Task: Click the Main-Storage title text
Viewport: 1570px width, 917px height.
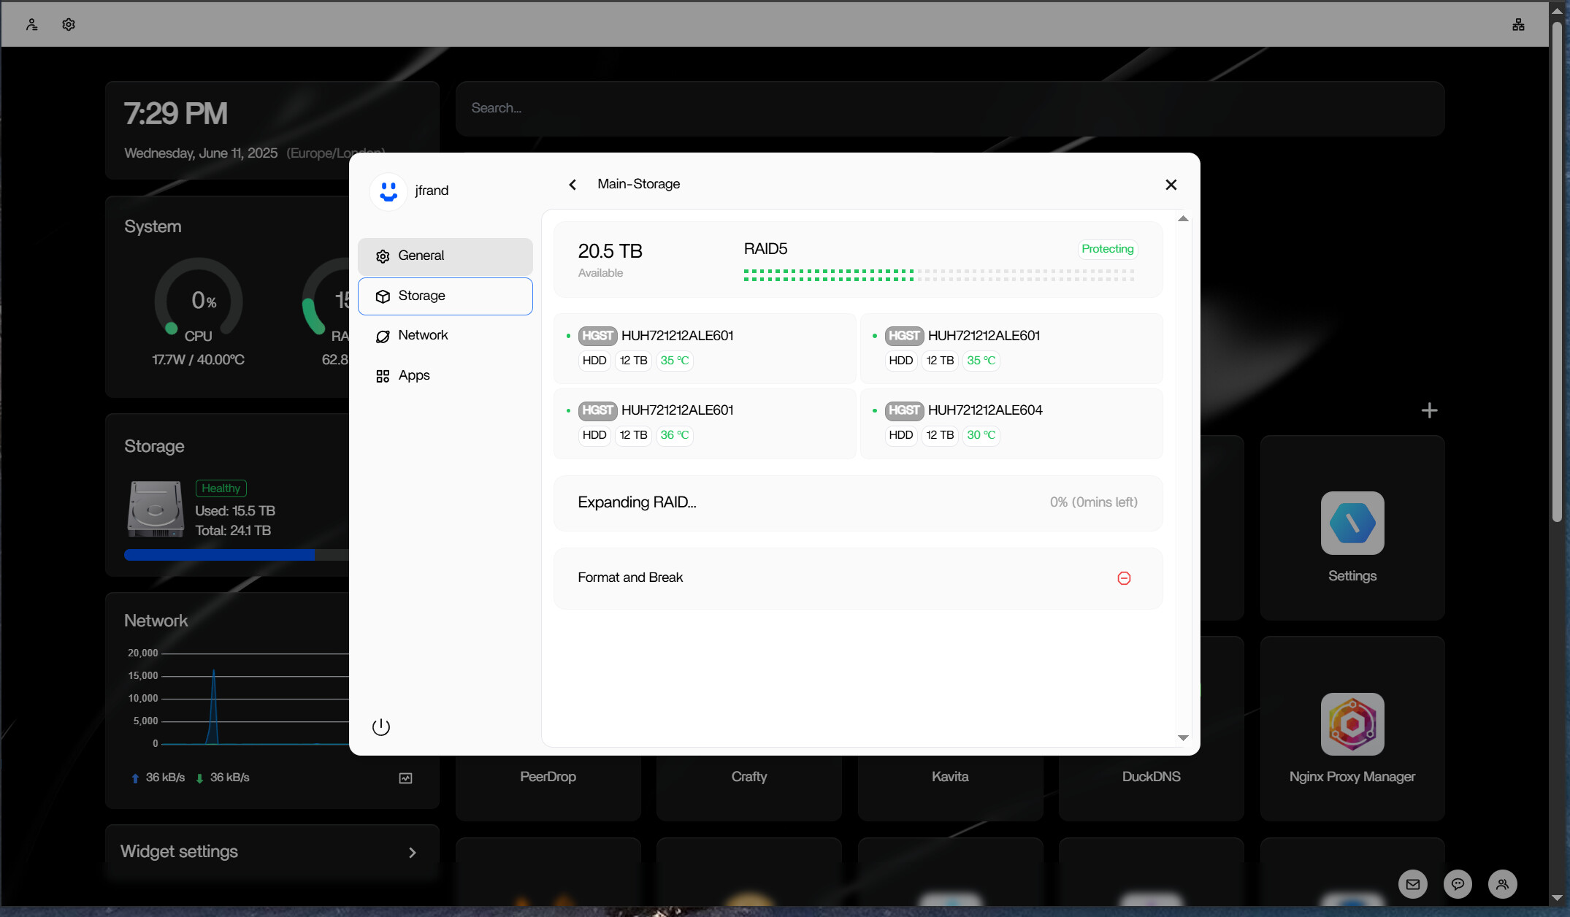Action: (x=638, y=184)
